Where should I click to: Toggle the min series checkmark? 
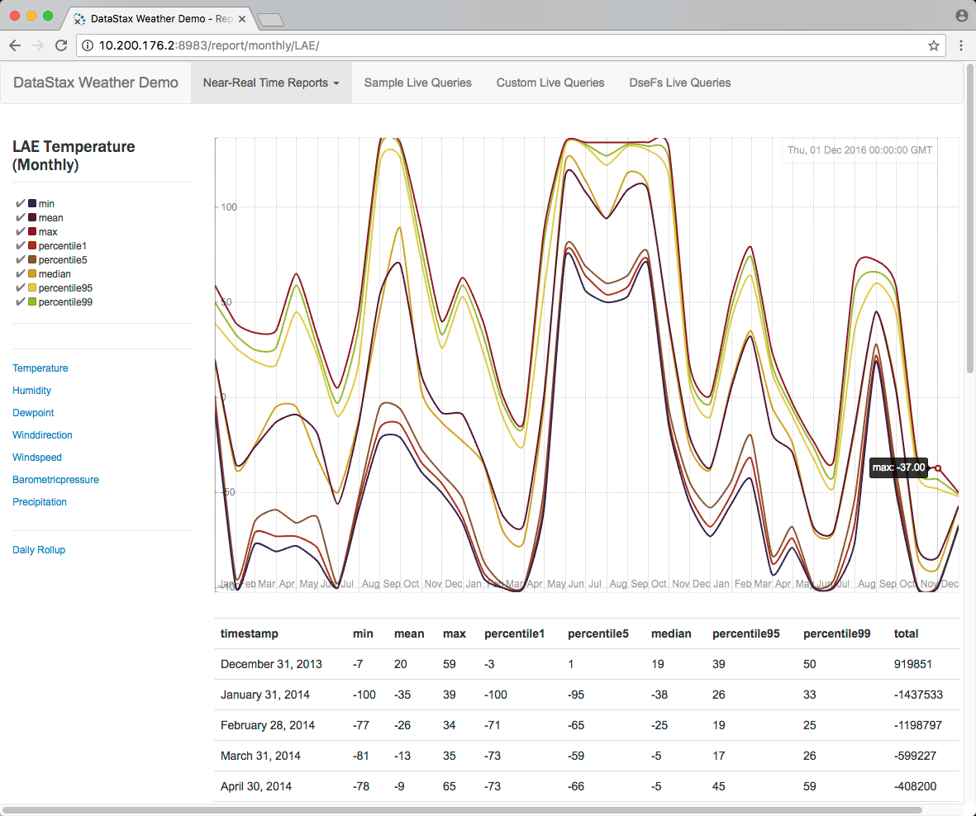21,203
